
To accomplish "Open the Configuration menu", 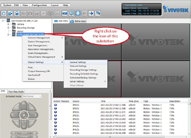I will click(39, 5).
